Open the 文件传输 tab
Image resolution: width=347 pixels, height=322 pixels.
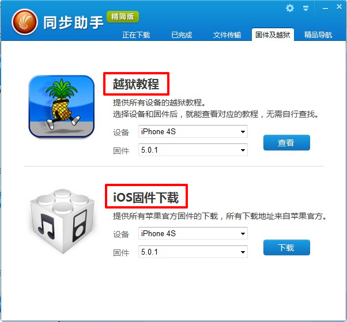pyautogui.click(x=227, y=35)
